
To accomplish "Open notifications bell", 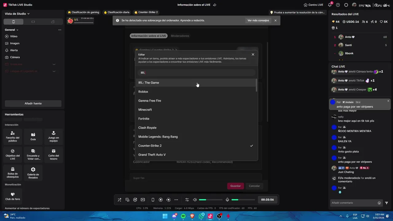I will coord(330,5).
